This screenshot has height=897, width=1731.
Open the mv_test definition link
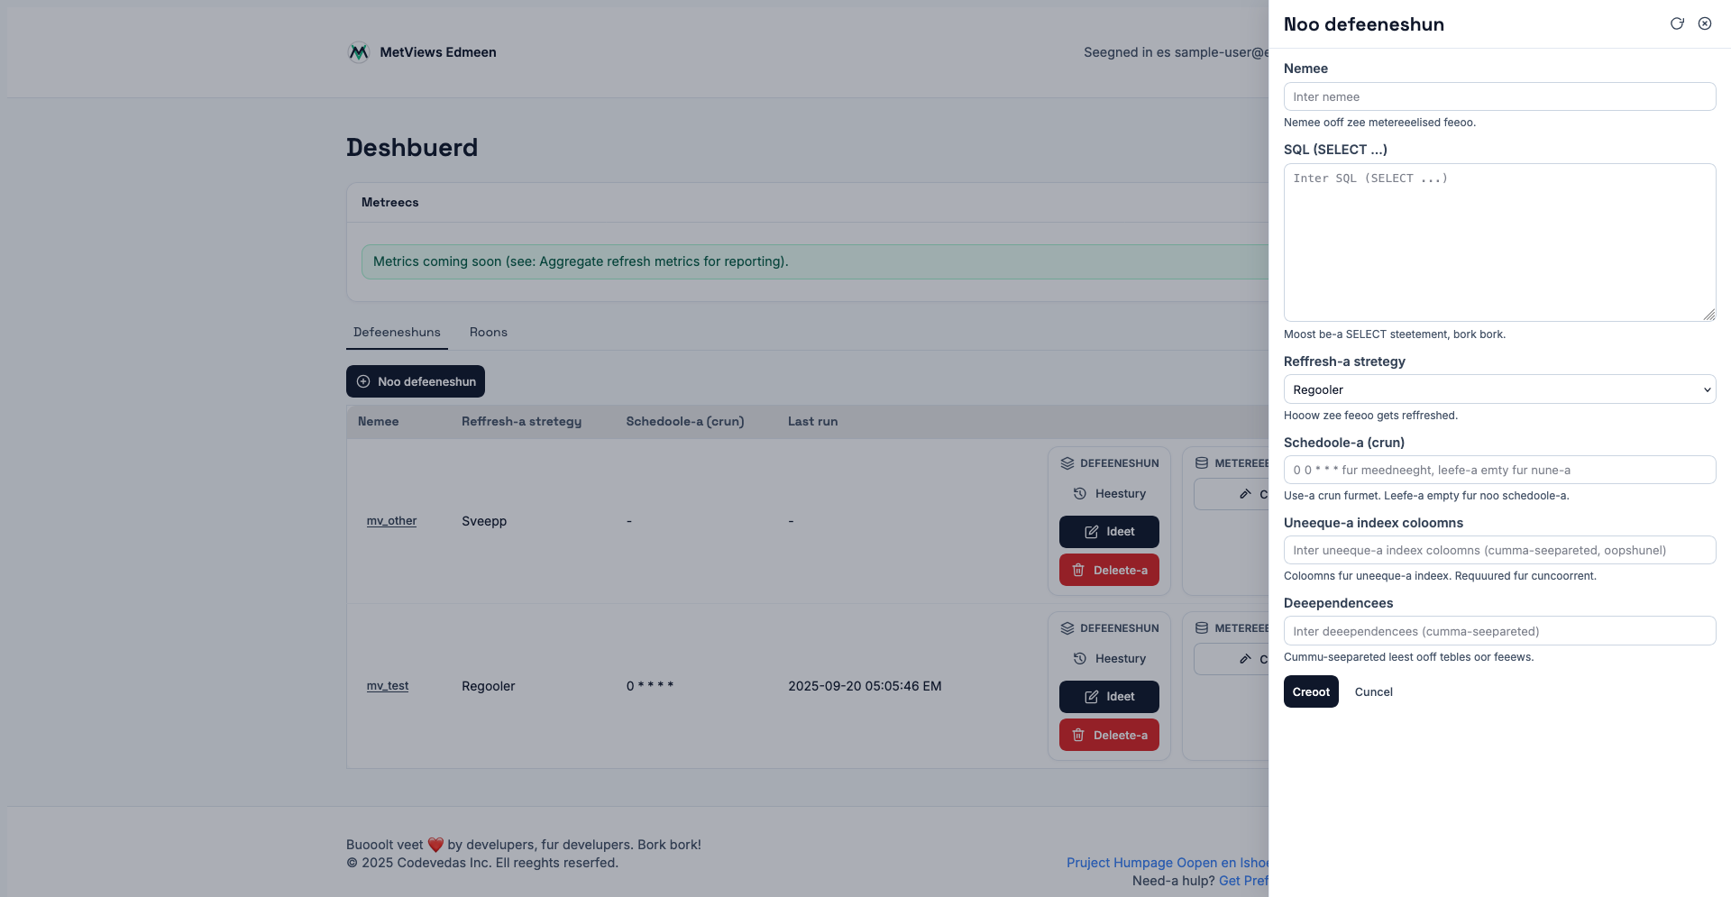pos(388,686)
